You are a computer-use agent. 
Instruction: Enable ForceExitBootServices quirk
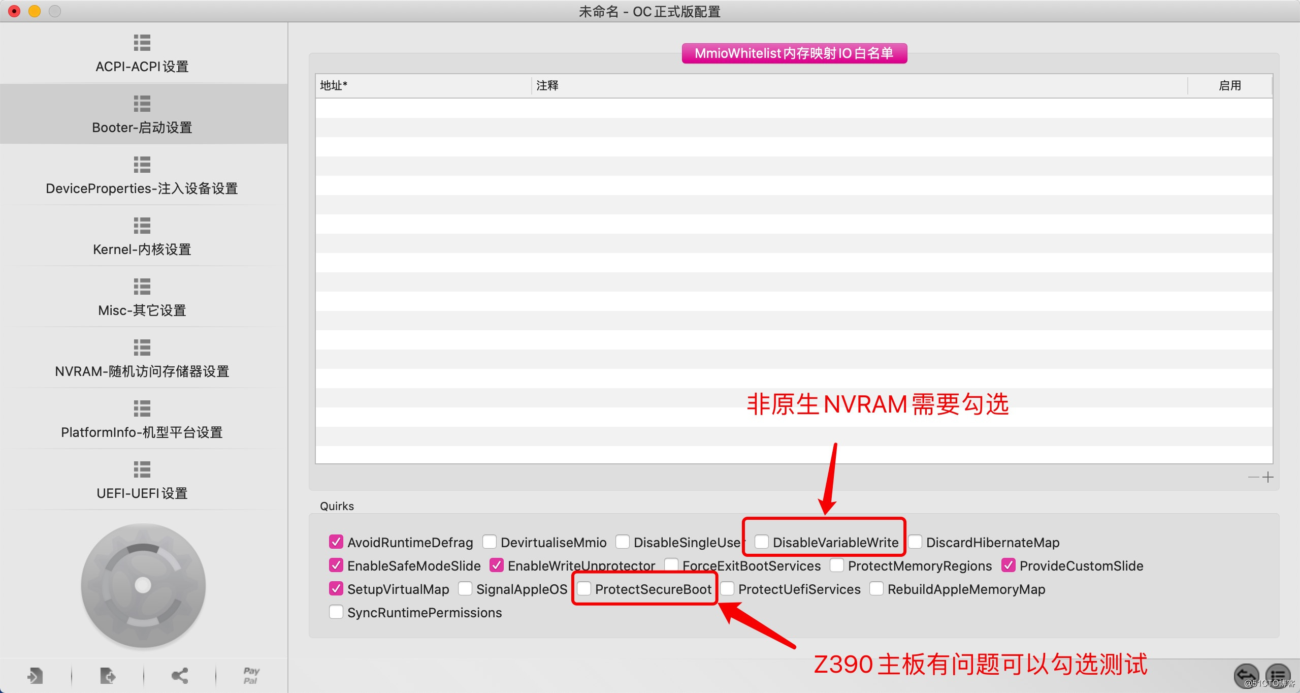click(671, 565)
